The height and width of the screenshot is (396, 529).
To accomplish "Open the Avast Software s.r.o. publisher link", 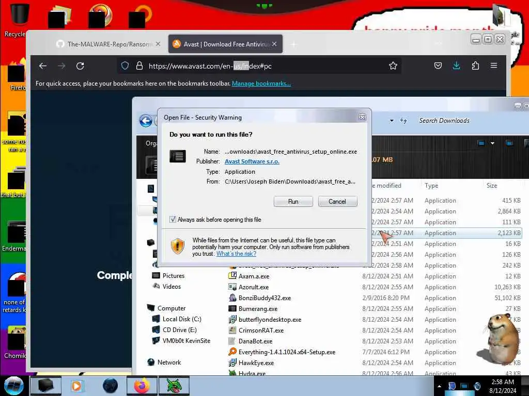I will 252,161.
